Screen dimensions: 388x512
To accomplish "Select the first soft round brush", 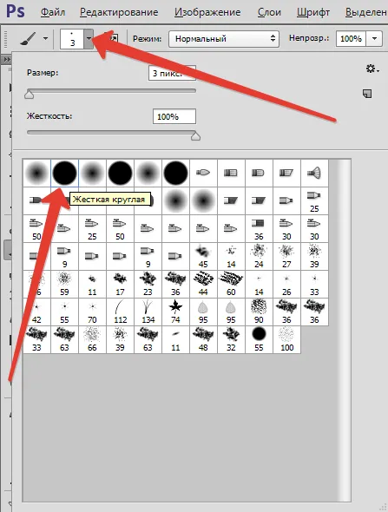I will click(x=37, y=173).
